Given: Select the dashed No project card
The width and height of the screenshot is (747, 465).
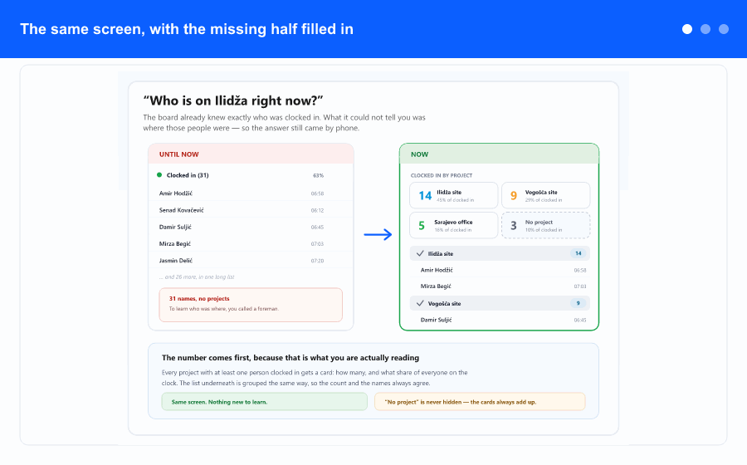Looking at the screenshot, I should point(545,225).
